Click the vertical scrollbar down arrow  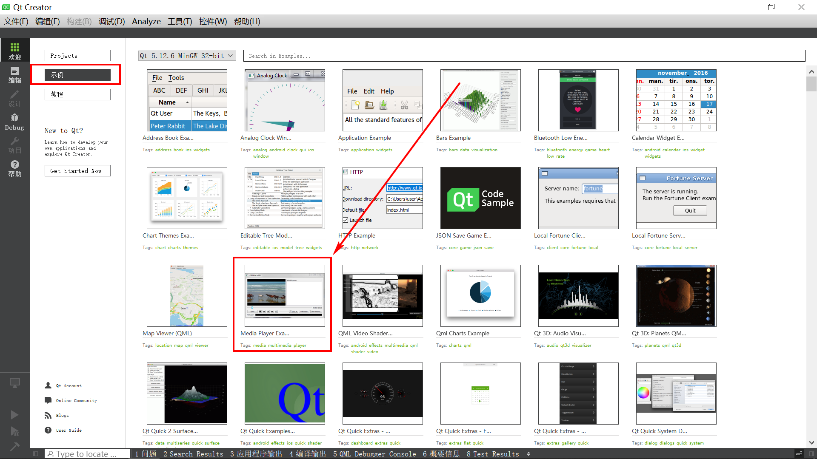[x=811, y=442]
